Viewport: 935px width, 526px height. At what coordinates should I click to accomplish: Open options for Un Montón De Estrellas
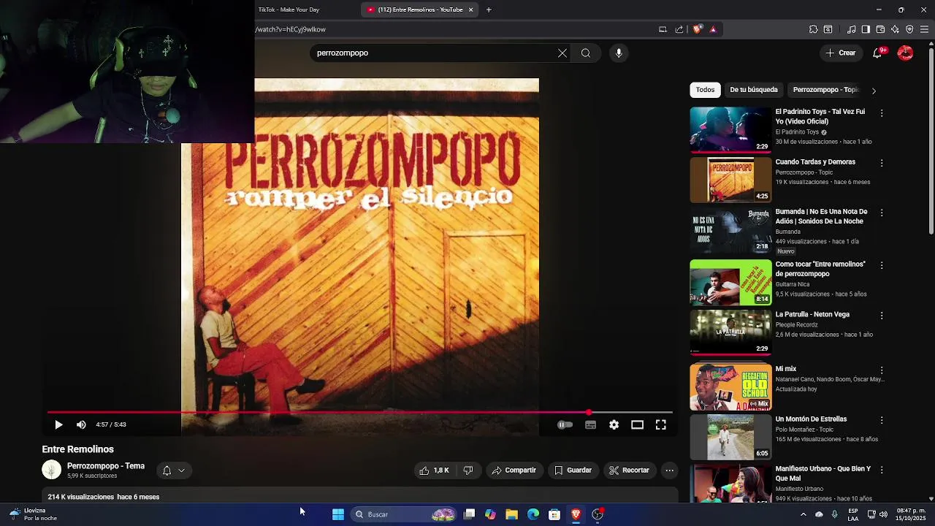[x=882, y=420]
